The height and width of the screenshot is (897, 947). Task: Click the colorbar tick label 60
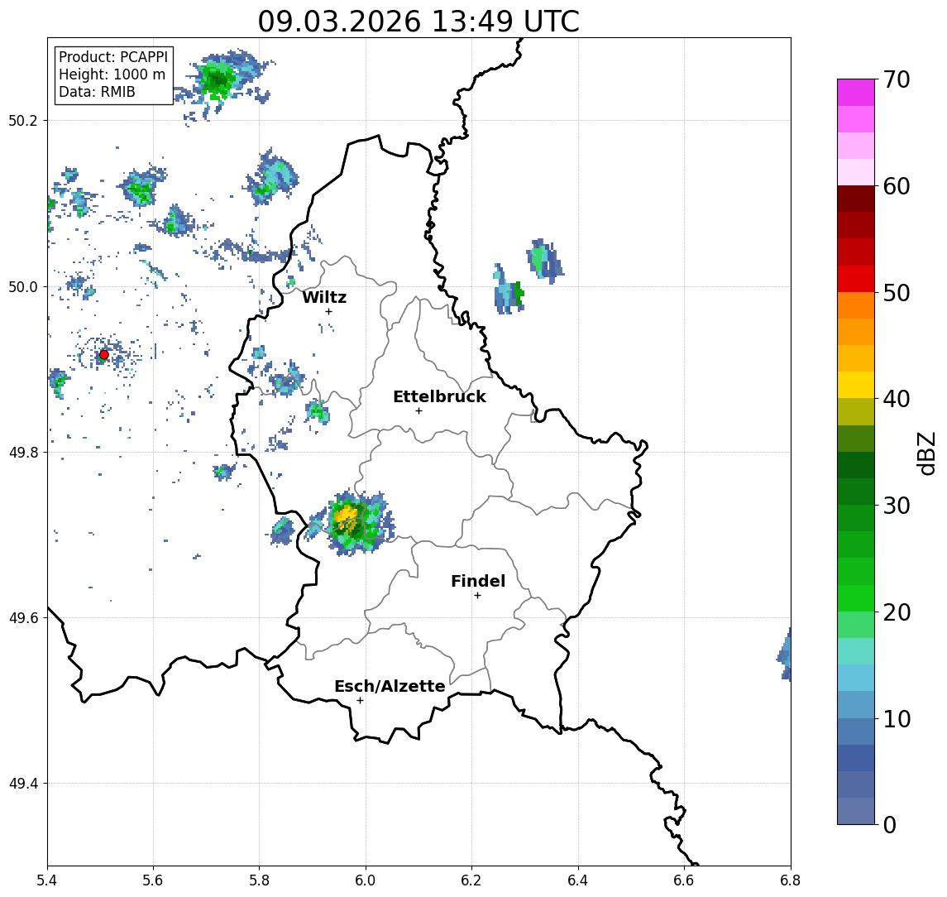point(897,186)
